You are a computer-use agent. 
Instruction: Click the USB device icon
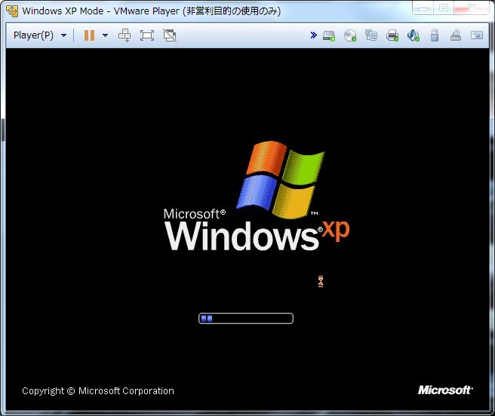coord(435,35)
